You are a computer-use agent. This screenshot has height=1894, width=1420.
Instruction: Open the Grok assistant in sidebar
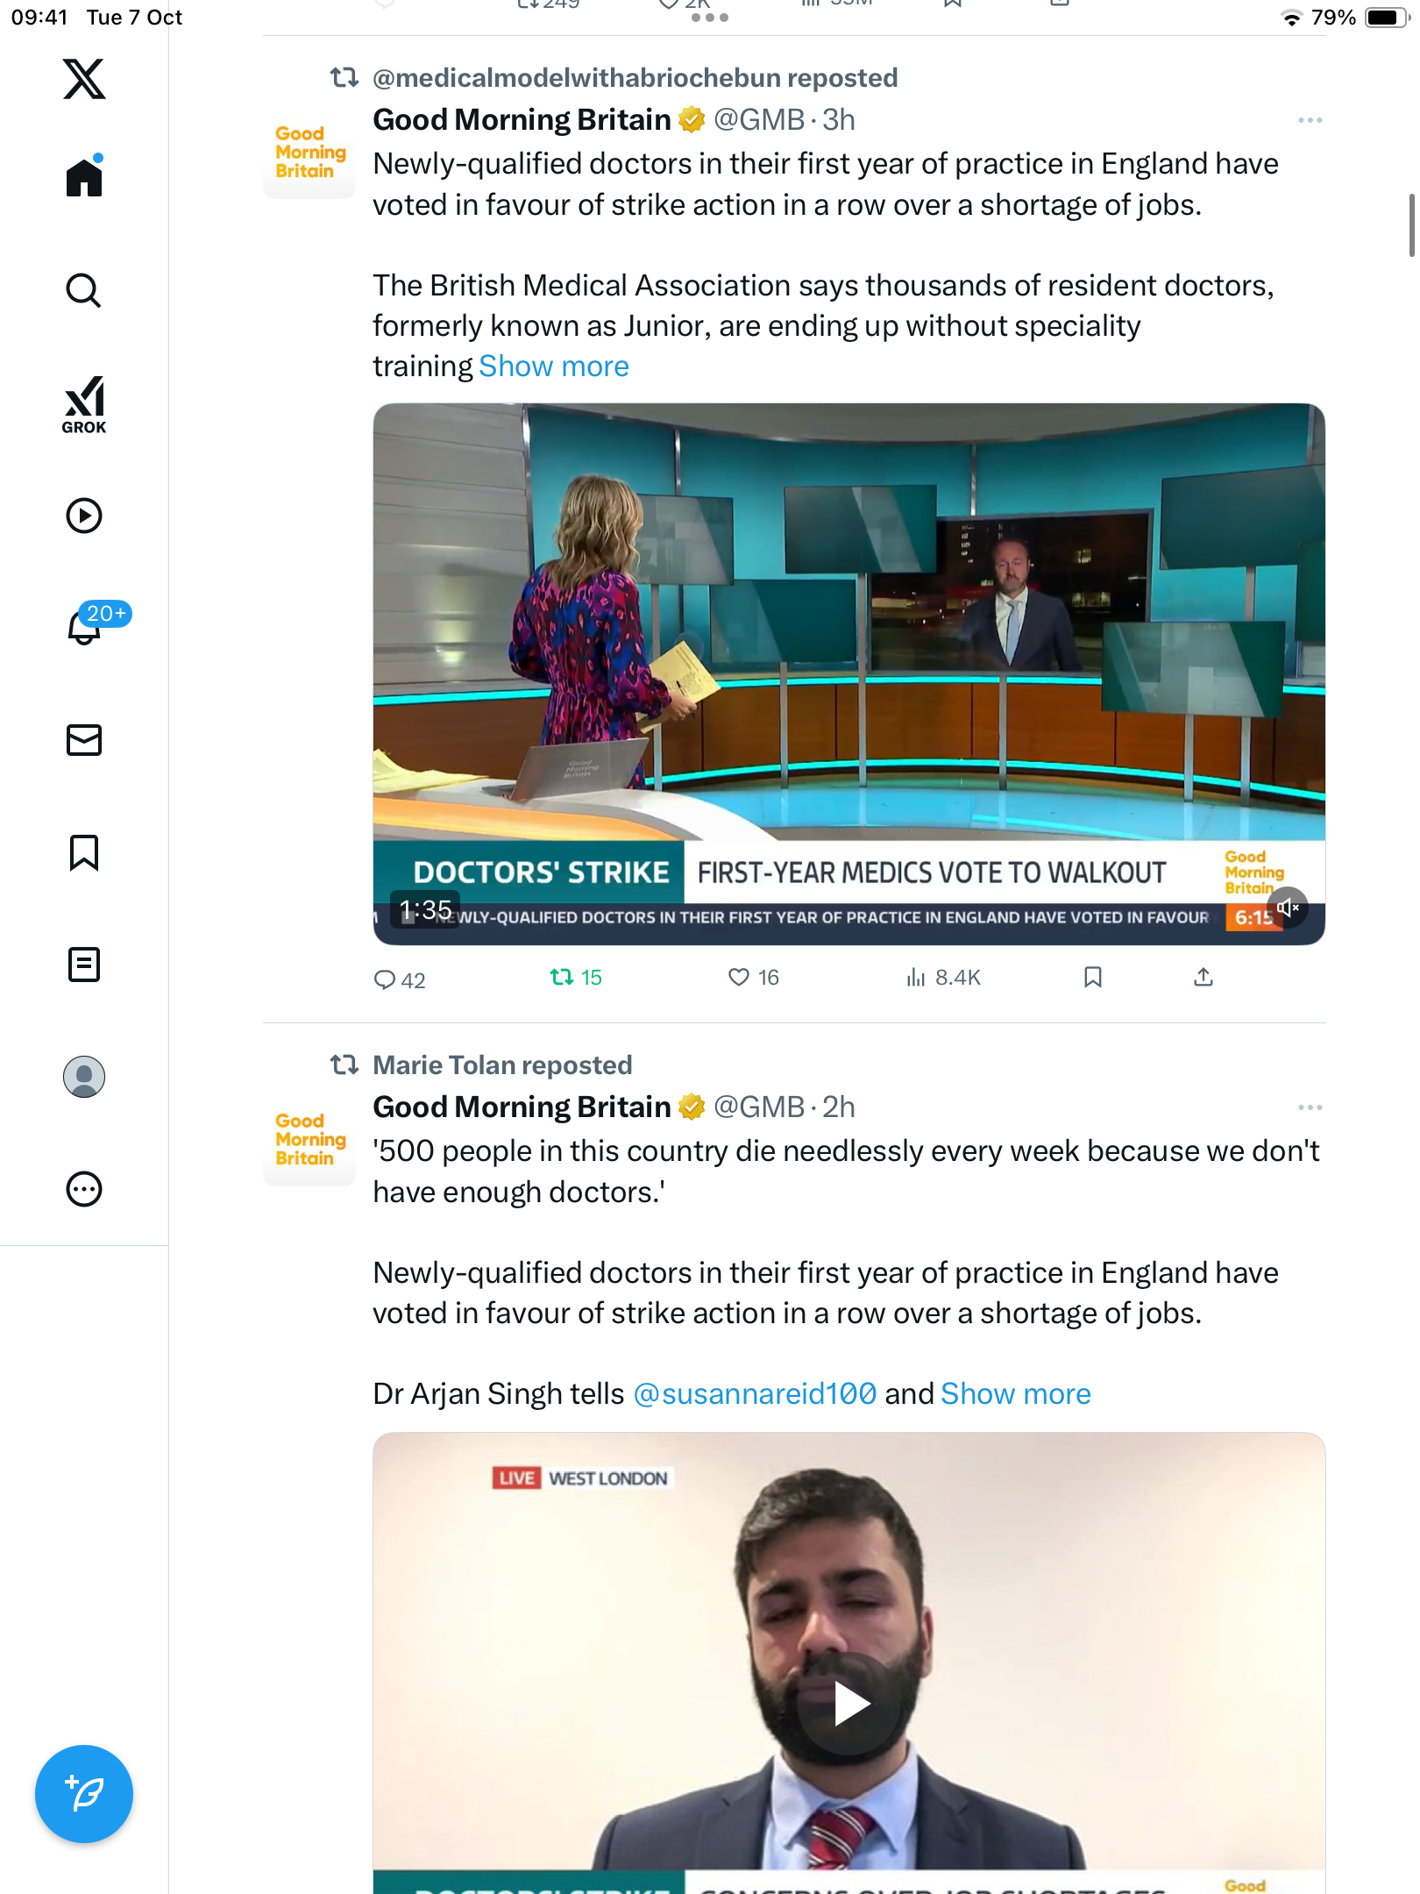[x=84, y=404]
